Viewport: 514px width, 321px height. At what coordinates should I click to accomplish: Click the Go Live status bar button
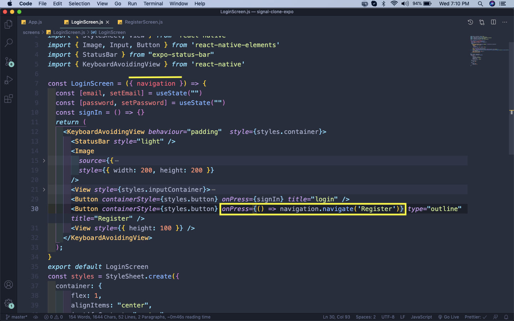point(449,317)
